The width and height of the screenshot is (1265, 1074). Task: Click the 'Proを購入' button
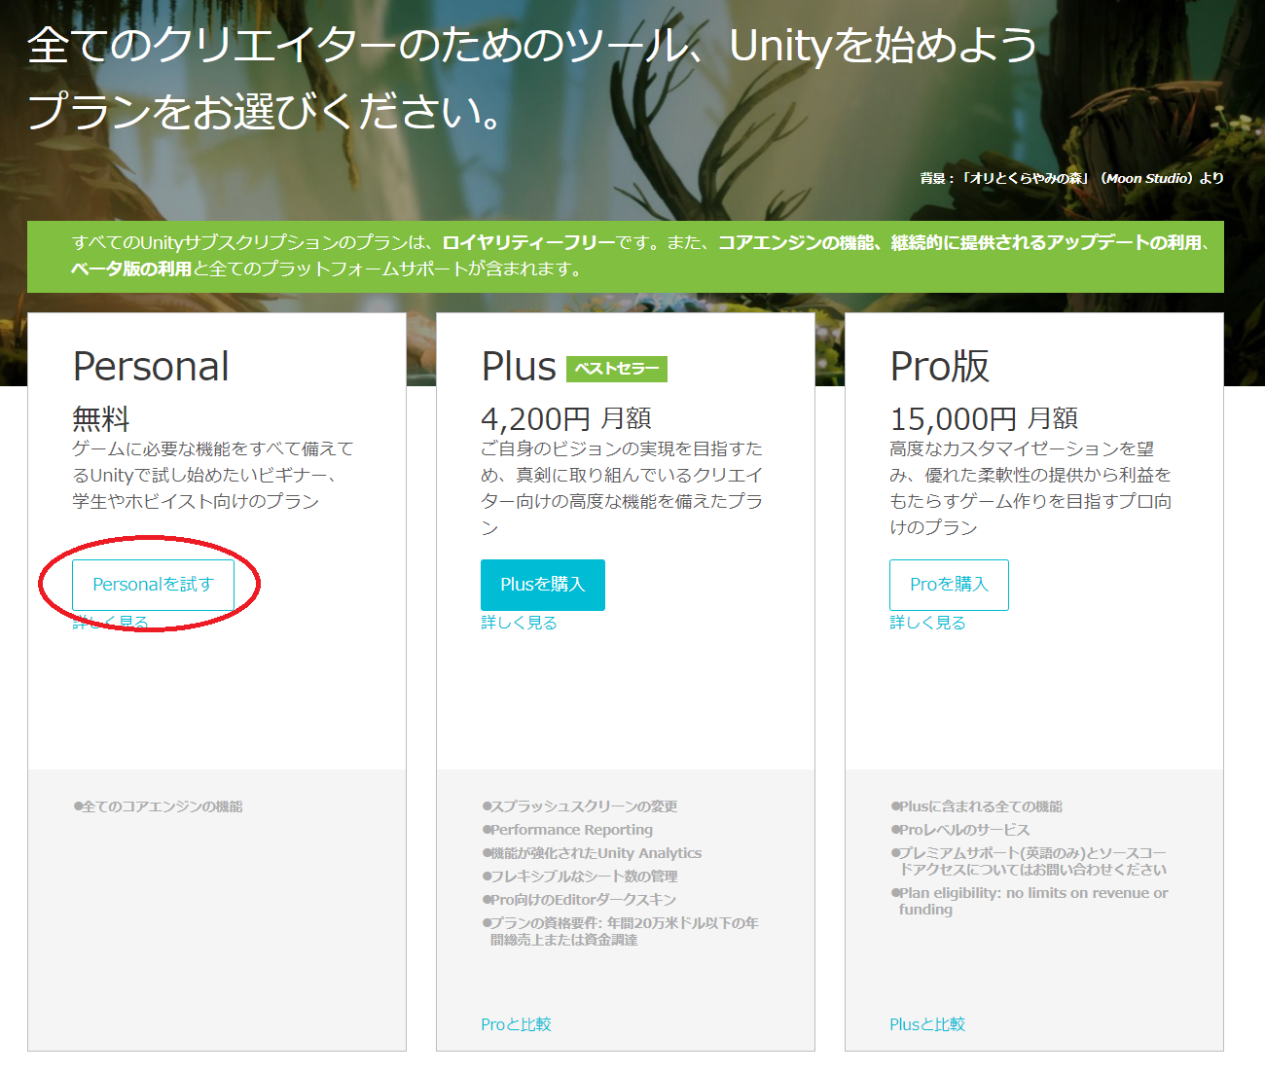click(x=949, y=585)
